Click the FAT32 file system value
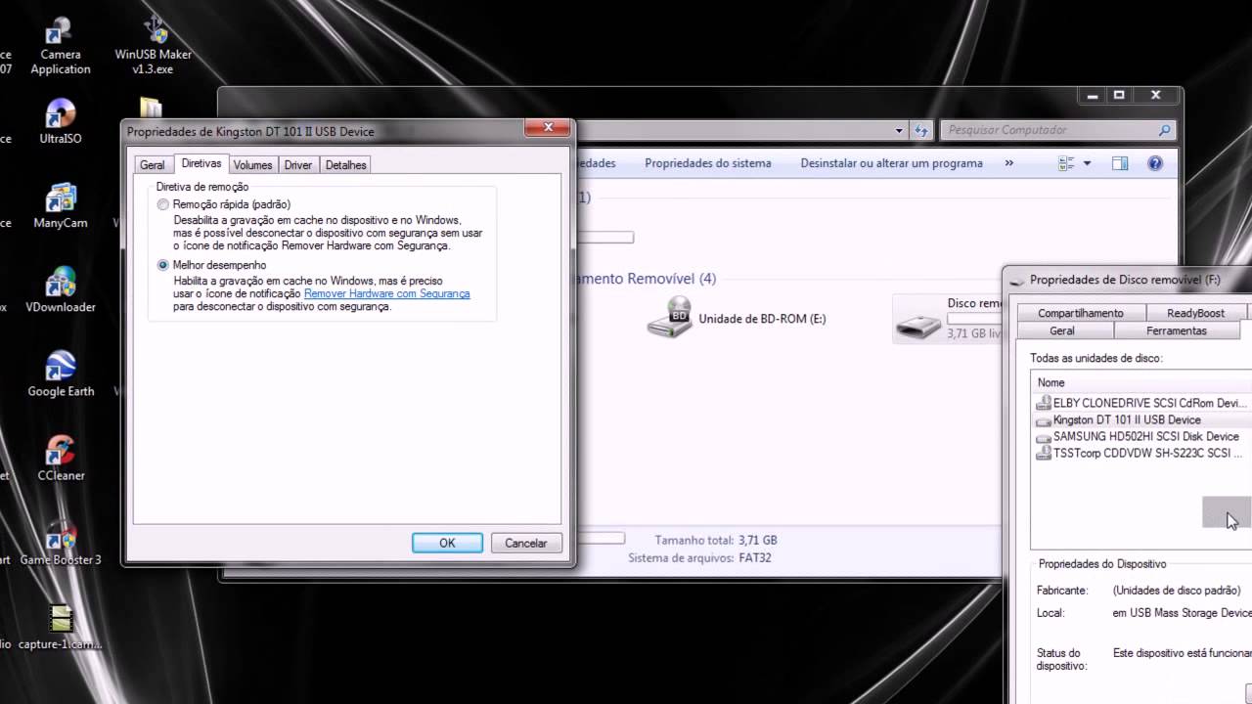Image resolution: width=1252 pixels, height=704 pixels. tap(756, 558)
